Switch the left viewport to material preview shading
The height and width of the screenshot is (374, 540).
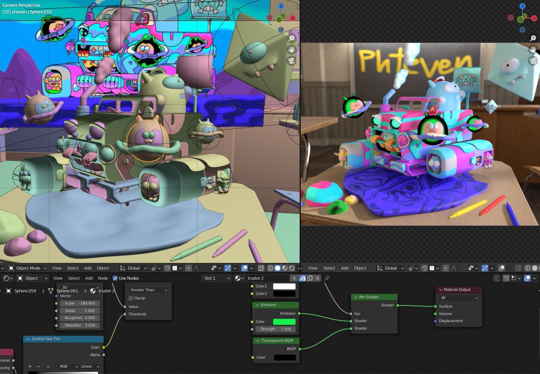[285, 268]
